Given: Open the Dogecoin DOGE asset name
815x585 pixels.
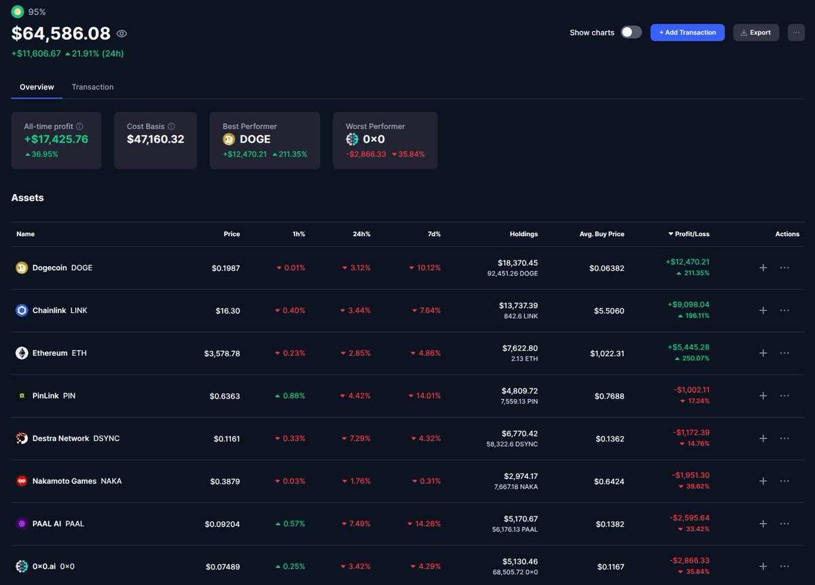Looking at the screenshot, I should 62,268.
